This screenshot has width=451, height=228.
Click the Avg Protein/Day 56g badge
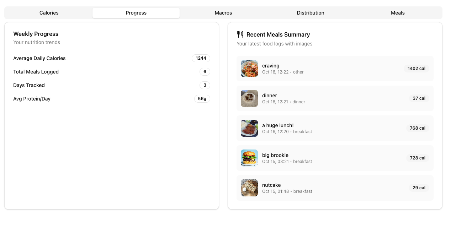(x=202, y=99)
